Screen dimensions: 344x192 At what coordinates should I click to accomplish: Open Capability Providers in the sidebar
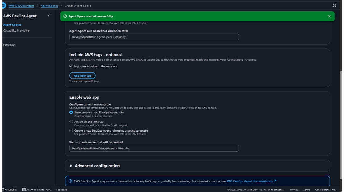coord(16,30)
